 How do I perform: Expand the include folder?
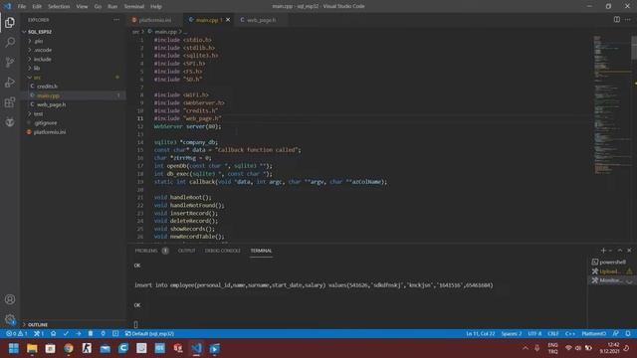[x=42, y=60]
